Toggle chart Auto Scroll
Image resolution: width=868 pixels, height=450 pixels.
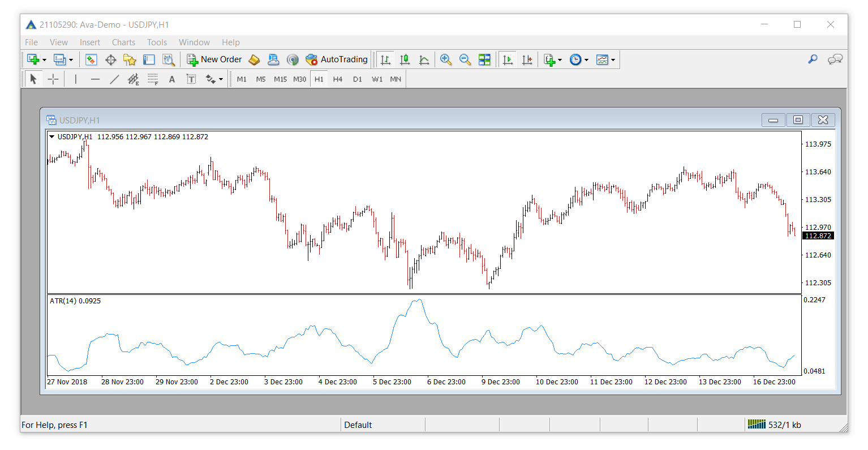point(508,59)
